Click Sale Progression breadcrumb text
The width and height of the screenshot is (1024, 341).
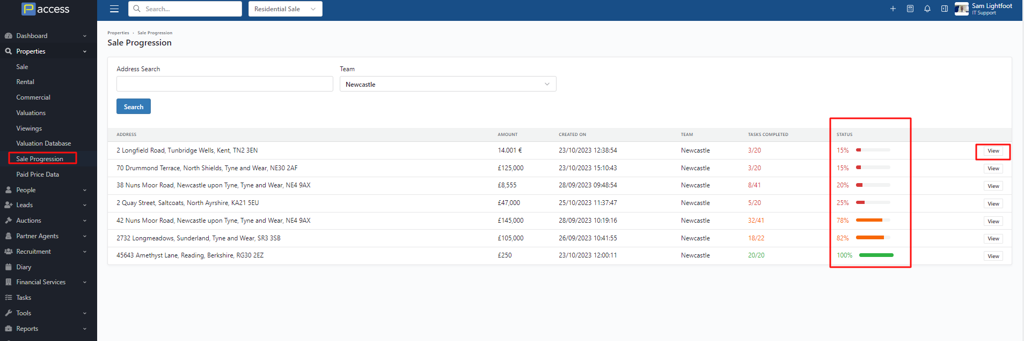click(155, 33)
